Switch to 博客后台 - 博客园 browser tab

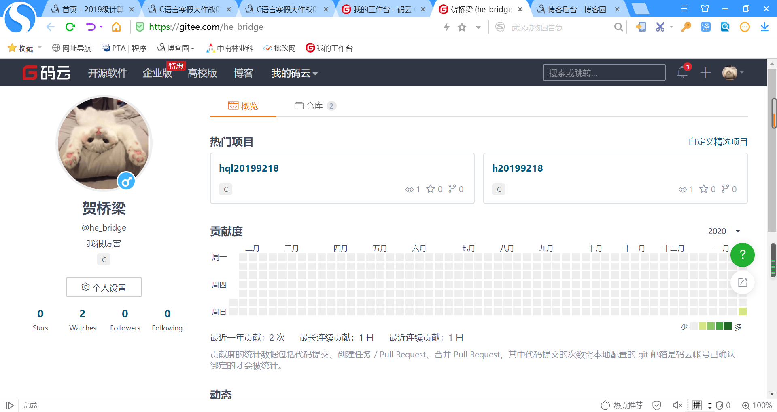[x=576, y=9]
